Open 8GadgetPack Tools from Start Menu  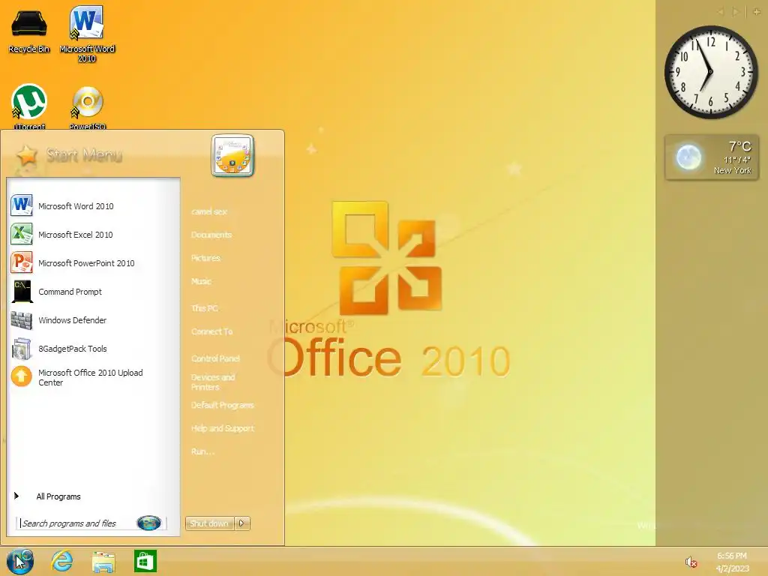tap(93, 349)
